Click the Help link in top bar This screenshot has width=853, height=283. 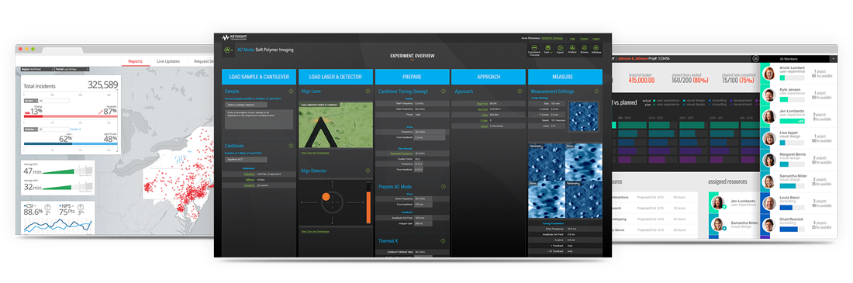[x=572, y=39]
